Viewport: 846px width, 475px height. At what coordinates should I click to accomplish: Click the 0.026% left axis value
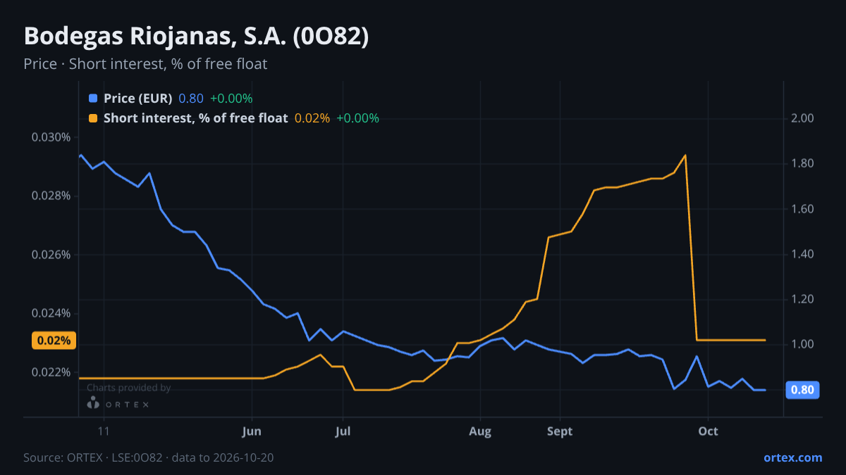tap(51, 255)
